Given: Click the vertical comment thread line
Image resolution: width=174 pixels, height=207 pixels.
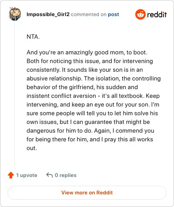Looking at the screenshot, I should click(x=14, y=93).
